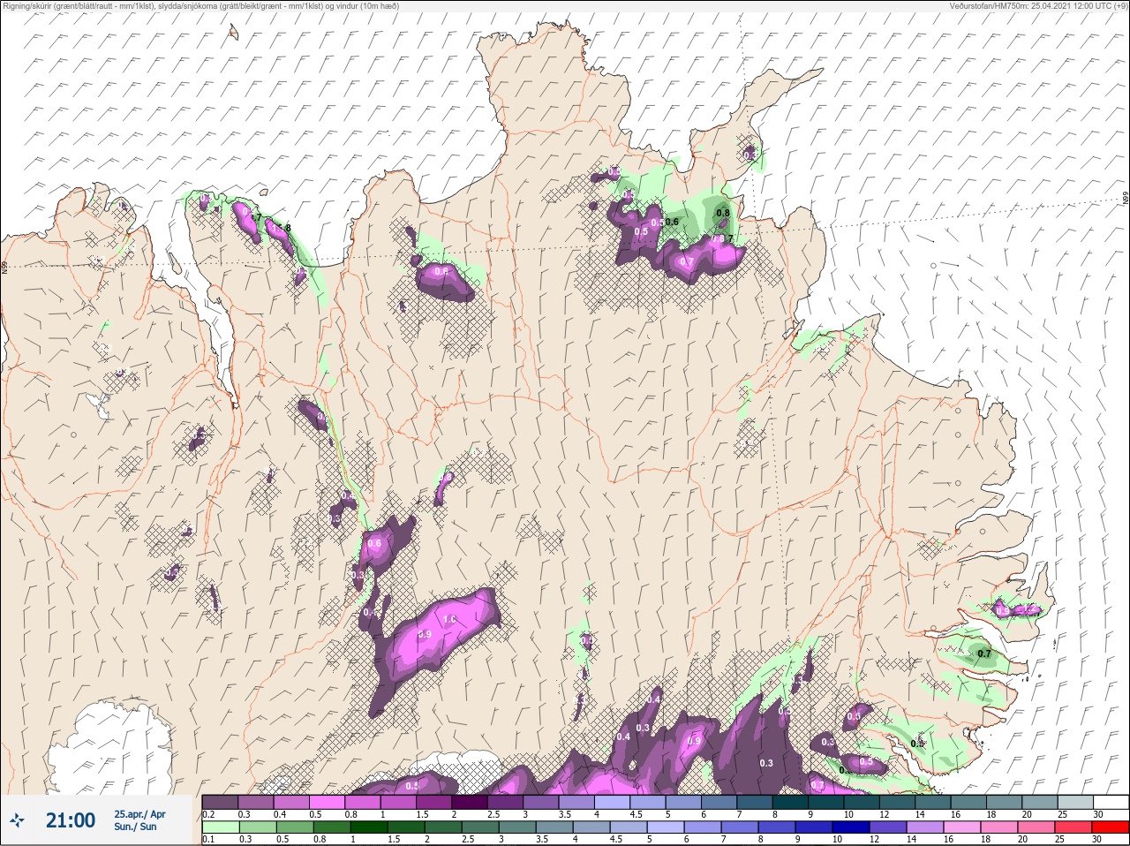Pick the 14 swatch in the upper legend row
1130x846 pixels.
point(933,801)
